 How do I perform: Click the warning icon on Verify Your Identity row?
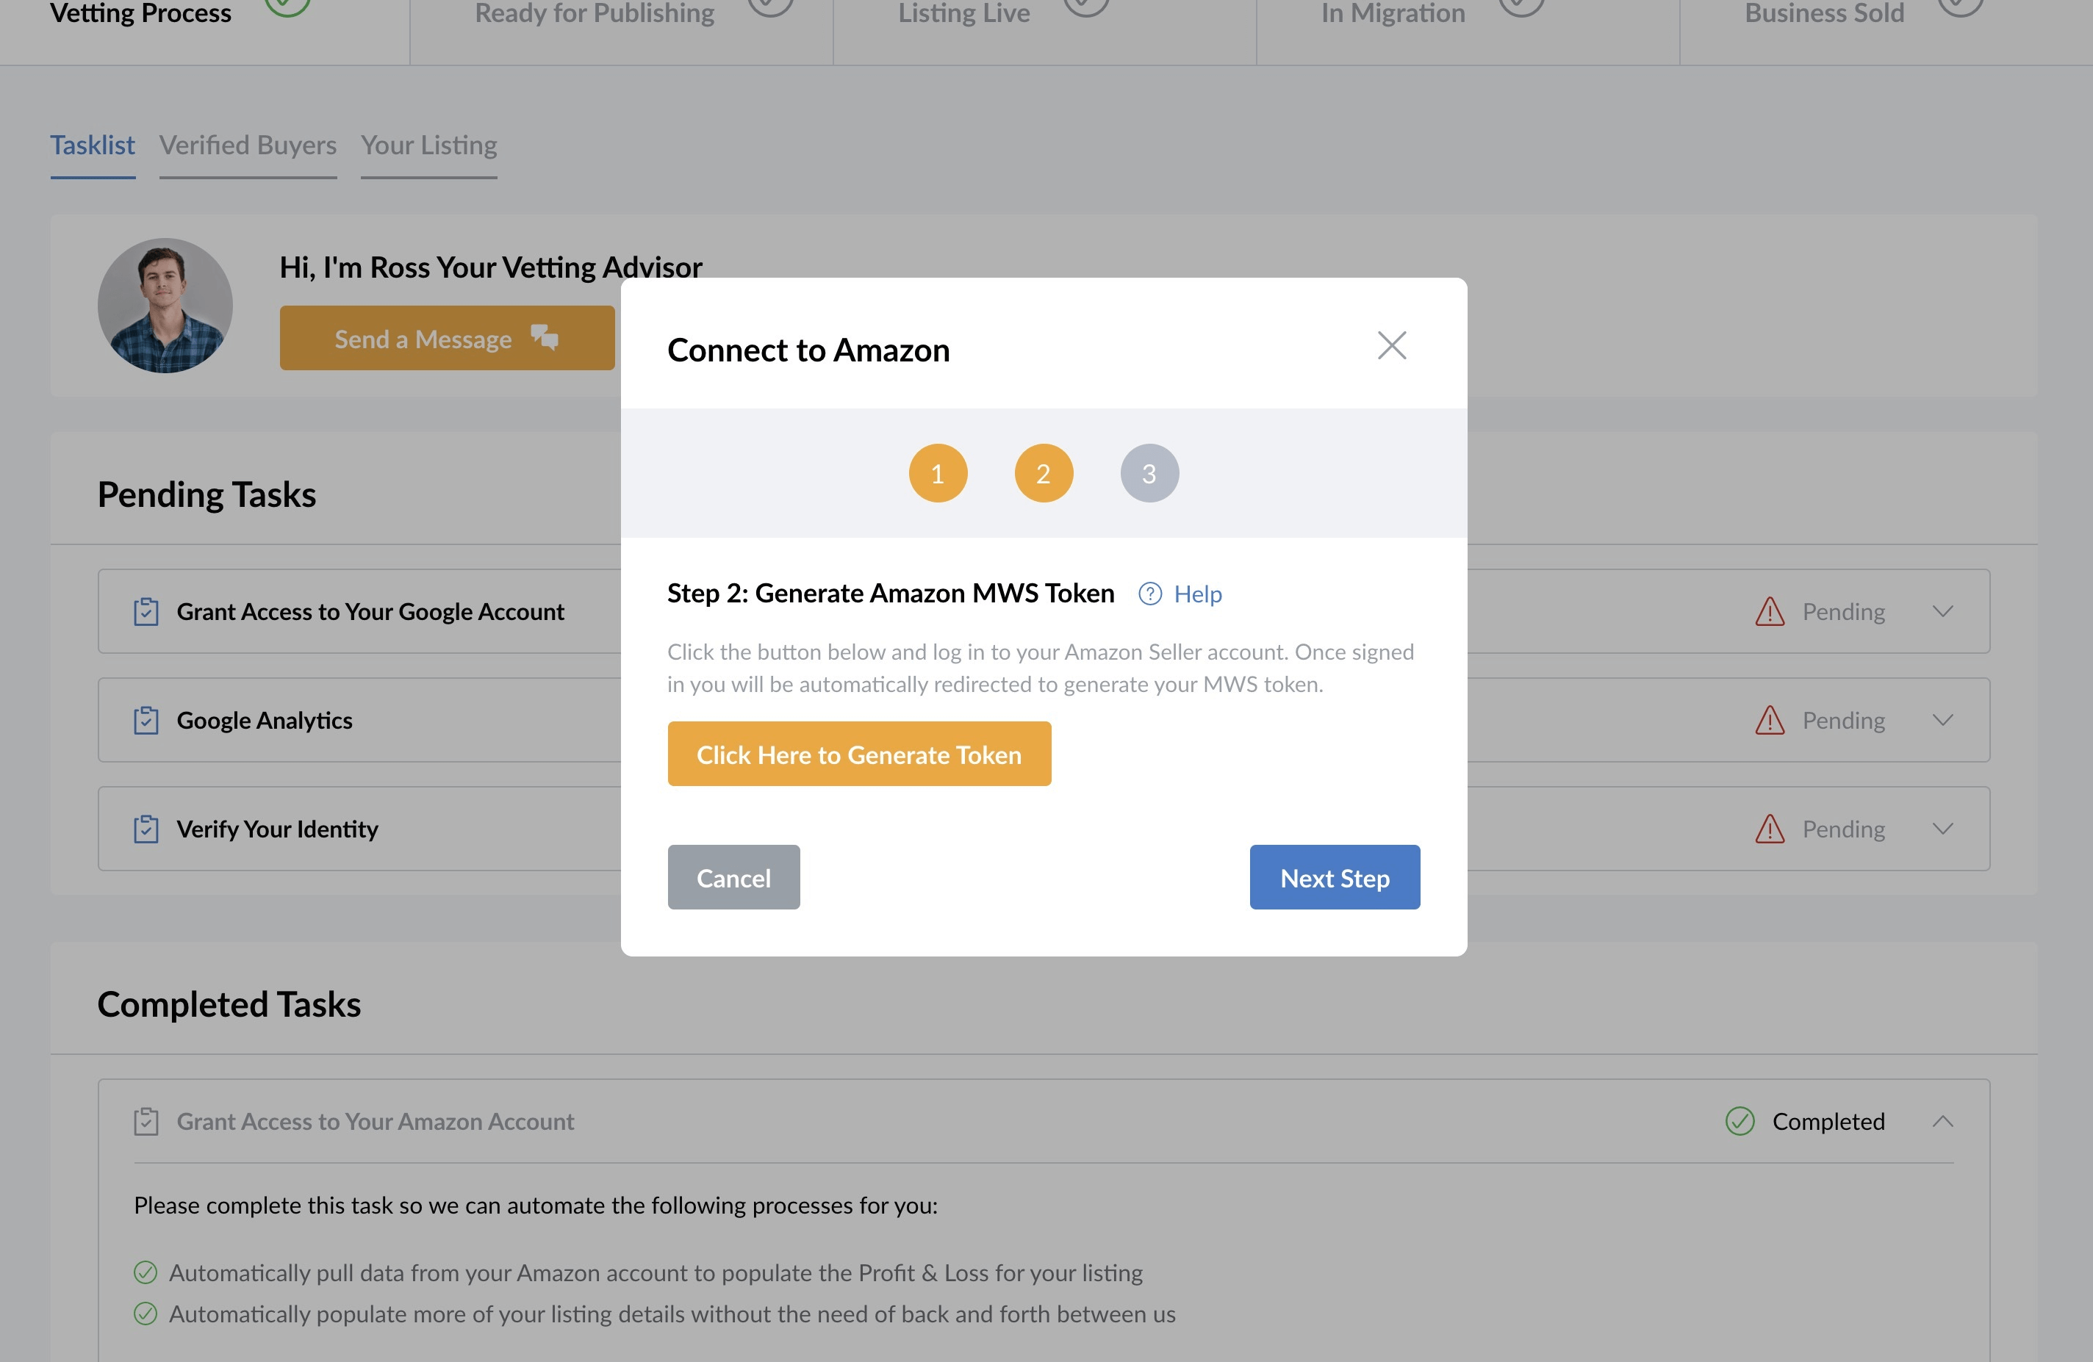pyautogui.click(x=1770, y=829)
